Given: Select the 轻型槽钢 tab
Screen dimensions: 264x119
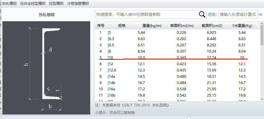Looking at the screenshot, I should pyautogui.click(x=56, y=3).
